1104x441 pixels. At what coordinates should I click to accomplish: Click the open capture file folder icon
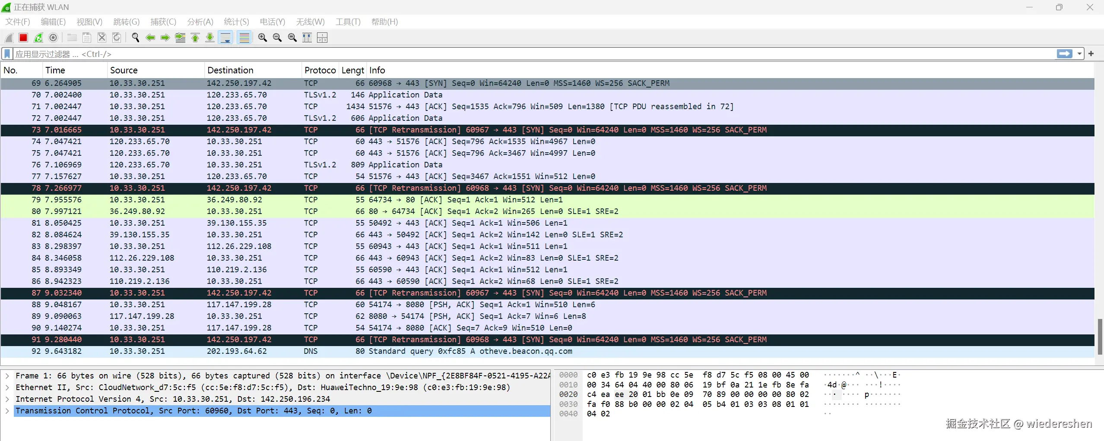point(72,38)
